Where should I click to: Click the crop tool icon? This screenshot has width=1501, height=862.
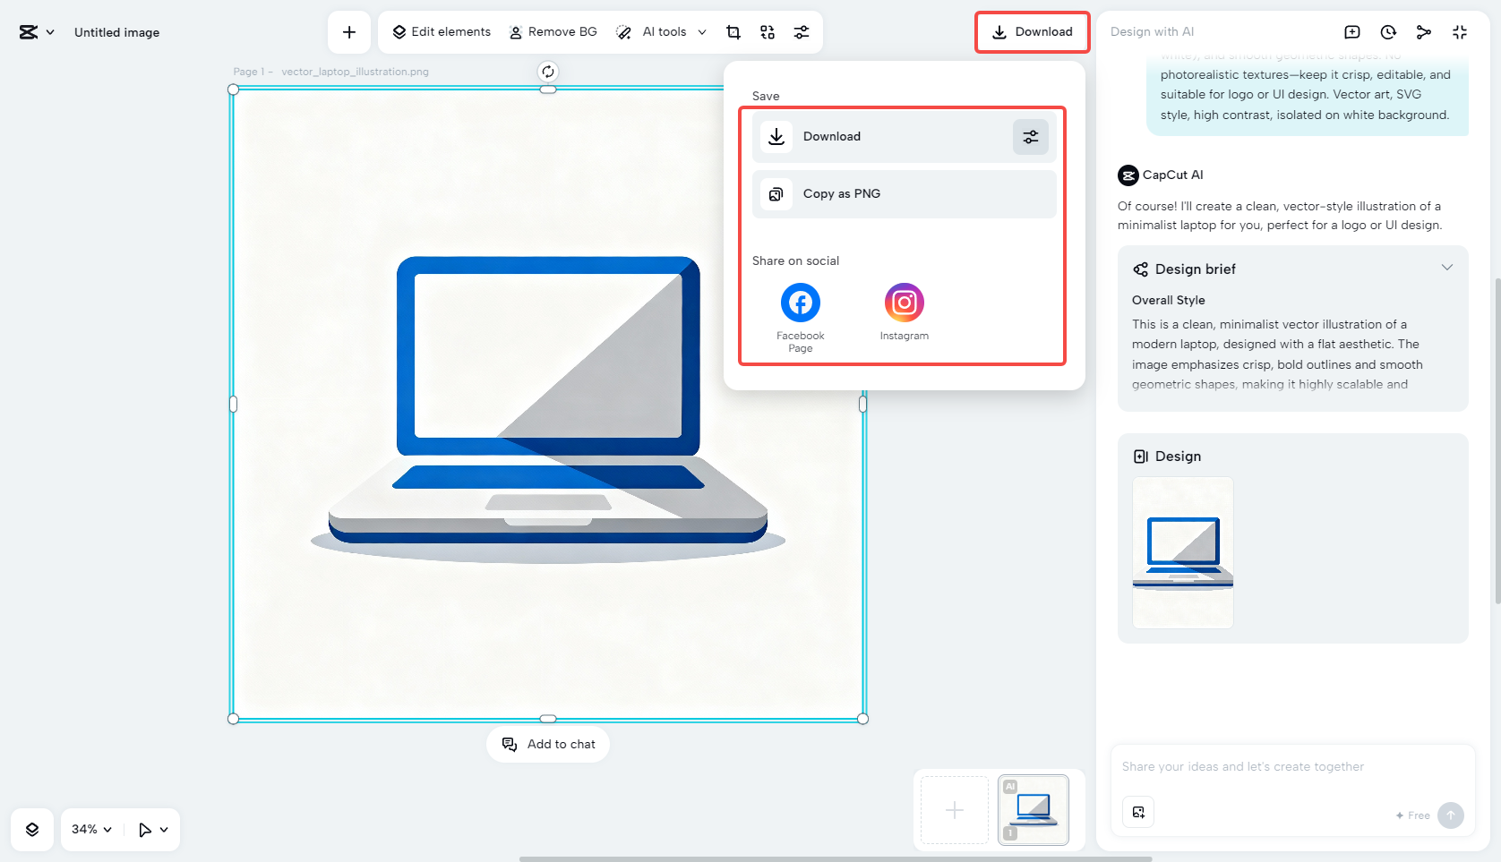tap(733, 32)
